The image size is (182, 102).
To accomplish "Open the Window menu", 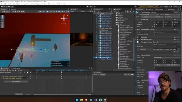I will [x=59, y=4].
